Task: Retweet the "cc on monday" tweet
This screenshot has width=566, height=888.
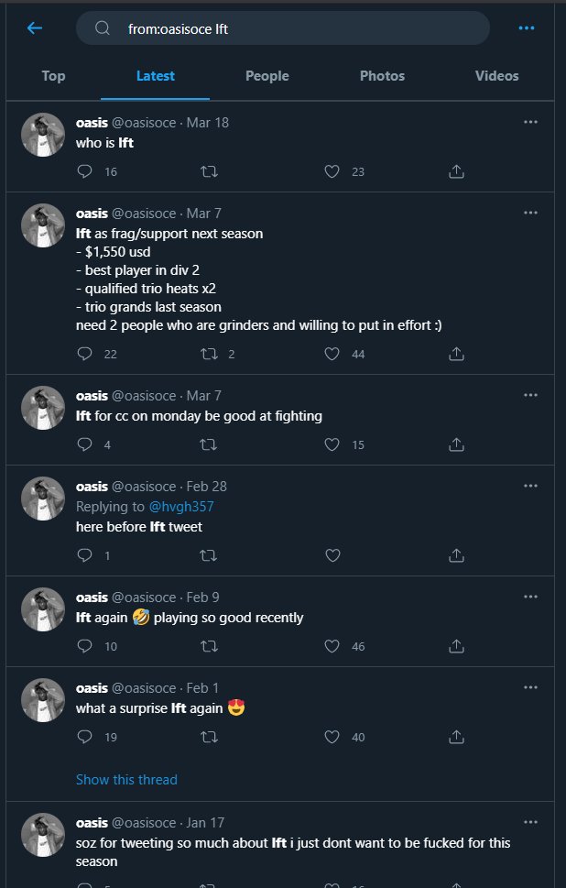Action: pyautogui.click(x=208, y=444)
